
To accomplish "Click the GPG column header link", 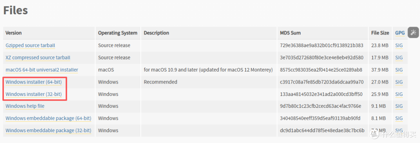I will [400, 33].
